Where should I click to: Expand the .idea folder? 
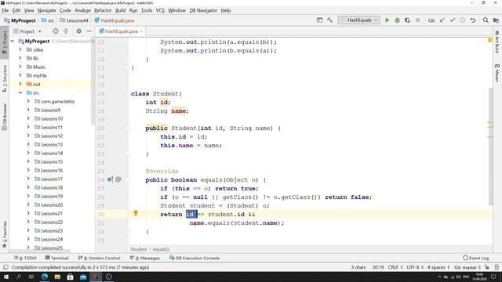coord(20,49)
